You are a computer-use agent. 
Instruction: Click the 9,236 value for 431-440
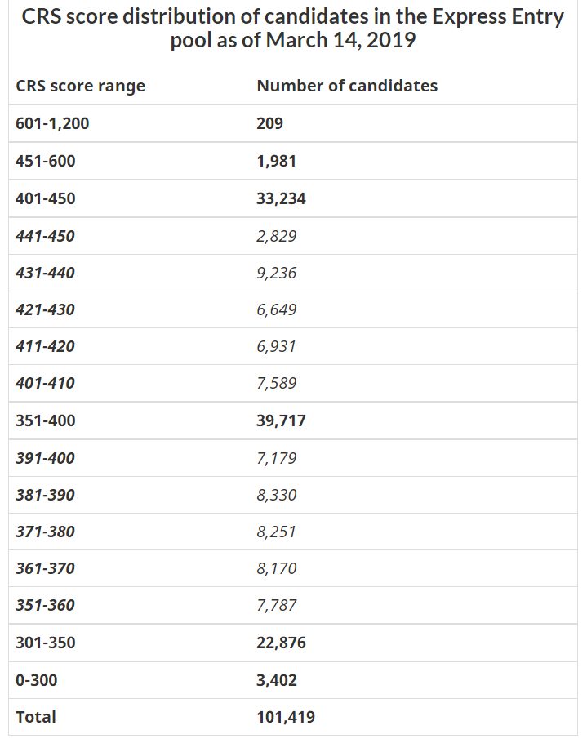(x=276, y=273)
